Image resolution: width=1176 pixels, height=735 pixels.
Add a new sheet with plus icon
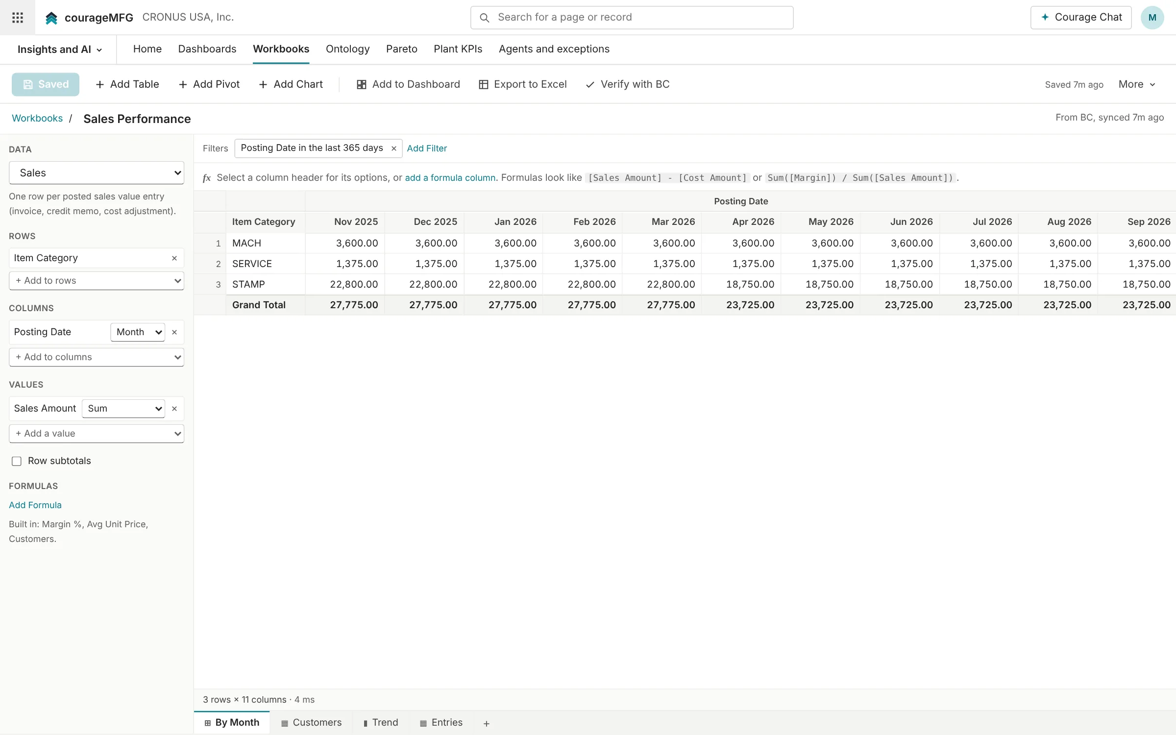(487, 724)
